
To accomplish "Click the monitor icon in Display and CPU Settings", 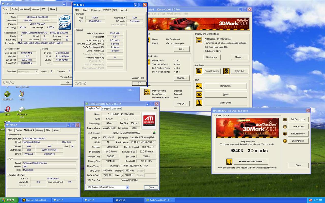I will tap(199, 40).
